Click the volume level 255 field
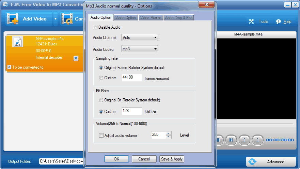The height and width of the screenshot is (169, 300). tap(158, 135)
